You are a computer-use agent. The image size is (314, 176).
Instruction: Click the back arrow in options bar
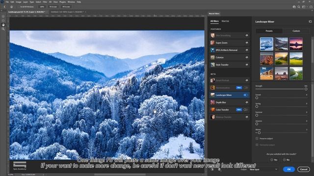(4, 7)
